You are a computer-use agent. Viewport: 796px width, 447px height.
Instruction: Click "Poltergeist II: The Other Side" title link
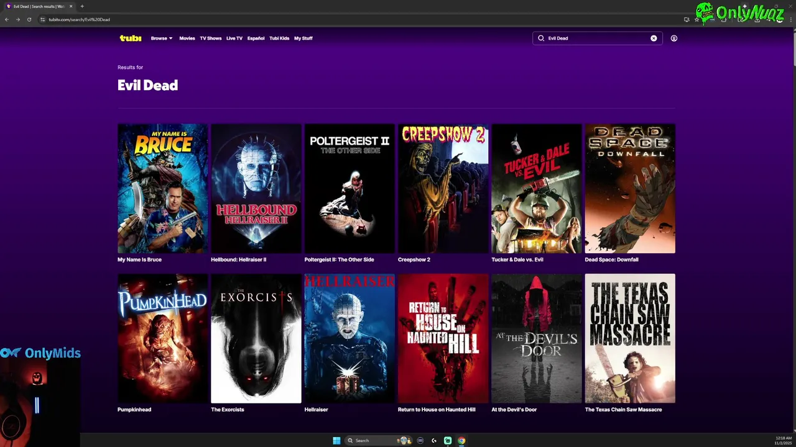(340, 260)
